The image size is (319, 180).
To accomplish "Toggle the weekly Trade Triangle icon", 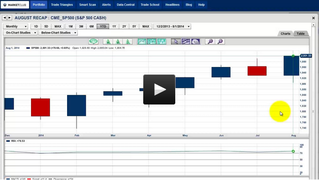I will coord(118,41).
